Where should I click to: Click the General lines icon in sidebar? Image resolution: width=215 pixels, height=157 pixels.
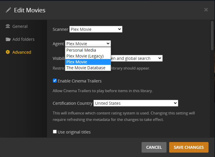[8, 26]
